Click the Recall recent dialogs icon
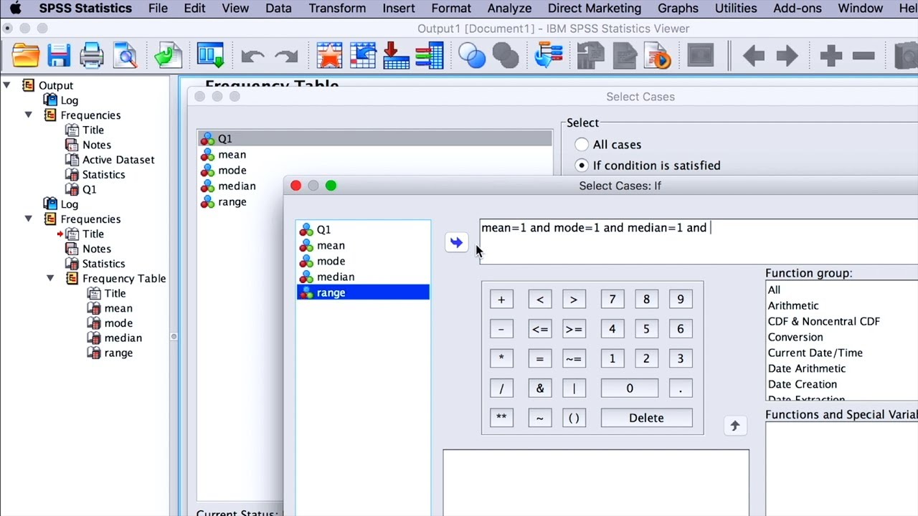Image resolution: width=918 pixels, height=516 pixels. click(211, 56)
